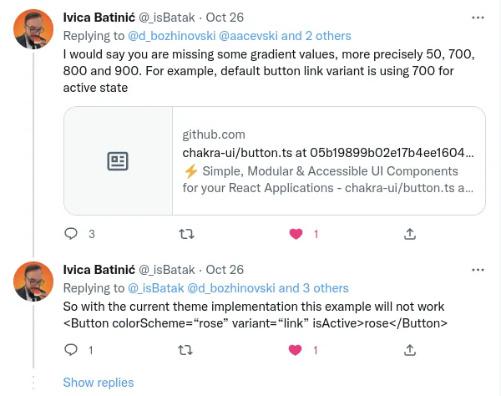Reply to the second tweet about rose button
Viewport: 501px width, 396px height.
[72, 351]
